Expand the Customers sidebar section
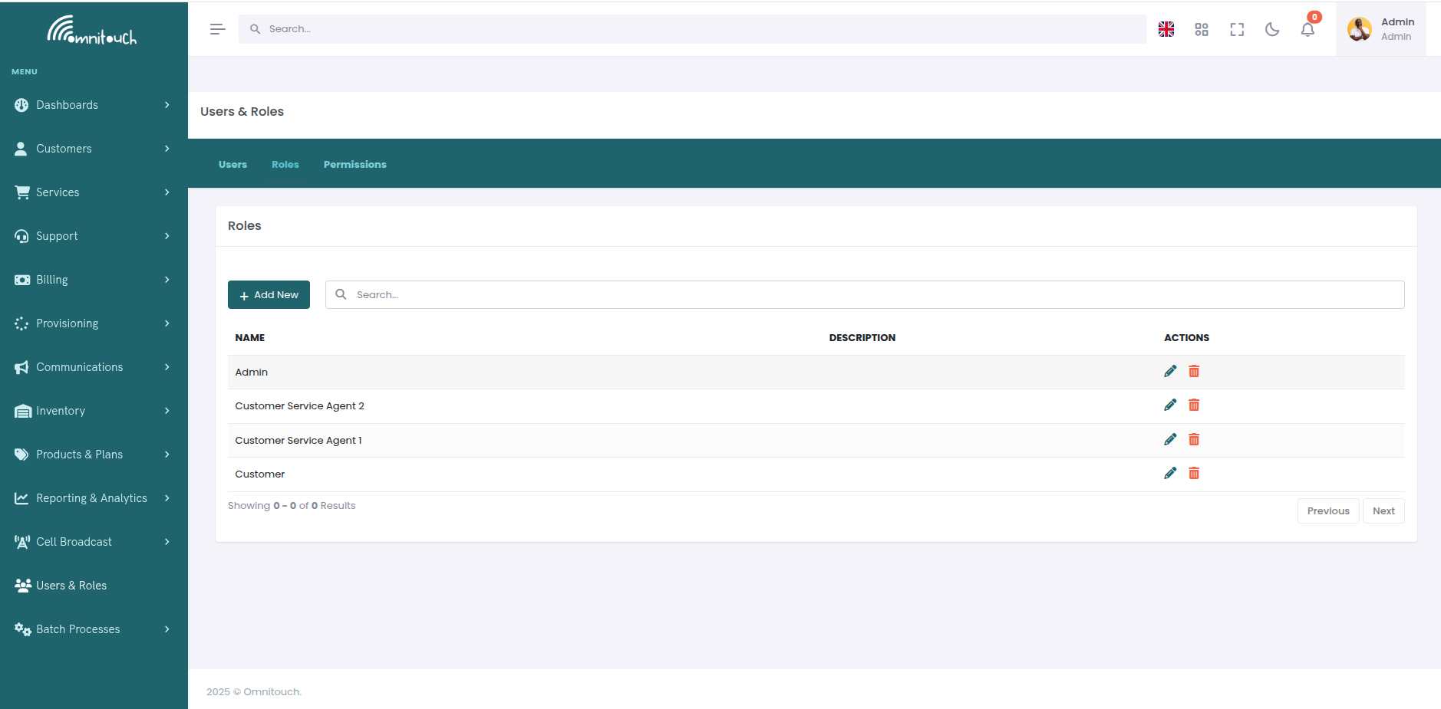 [x=62, y=148]
